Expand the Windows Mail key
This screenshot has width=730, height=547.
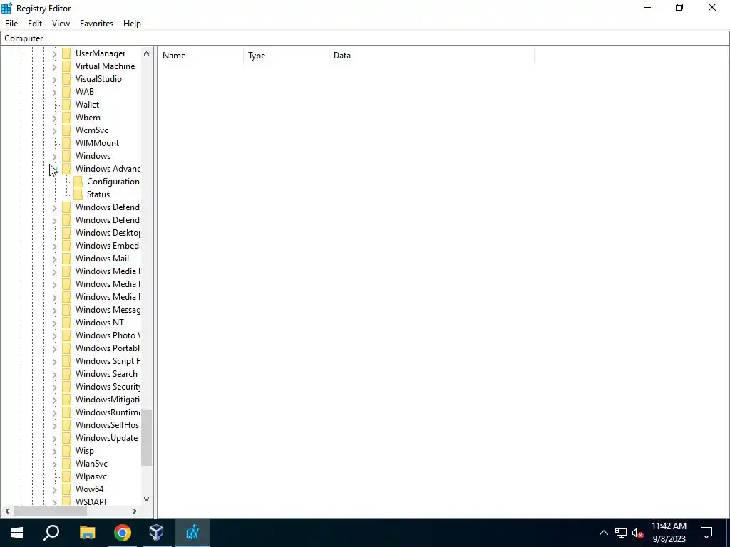[x=54, y=259]
